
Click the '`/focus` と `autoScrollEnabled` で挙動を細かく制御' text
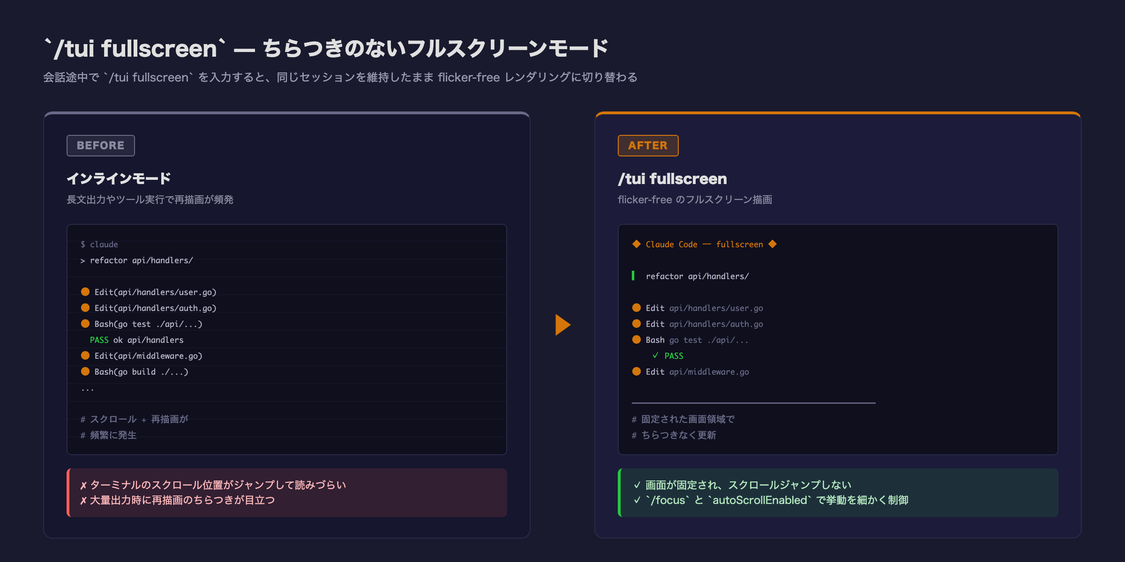tap(777, 501)
